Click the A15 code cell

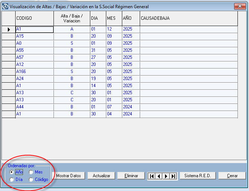pos(34,36)
